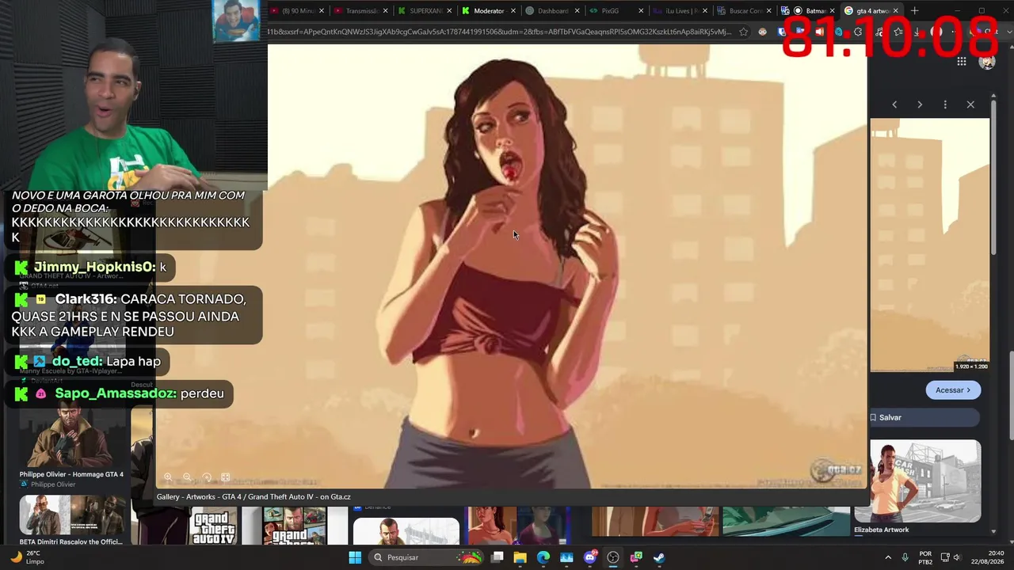The width and height of the screenshot is (1014, 570).
Task: Click the Elizabeta Artwork caption
Action: coord(881,530)
